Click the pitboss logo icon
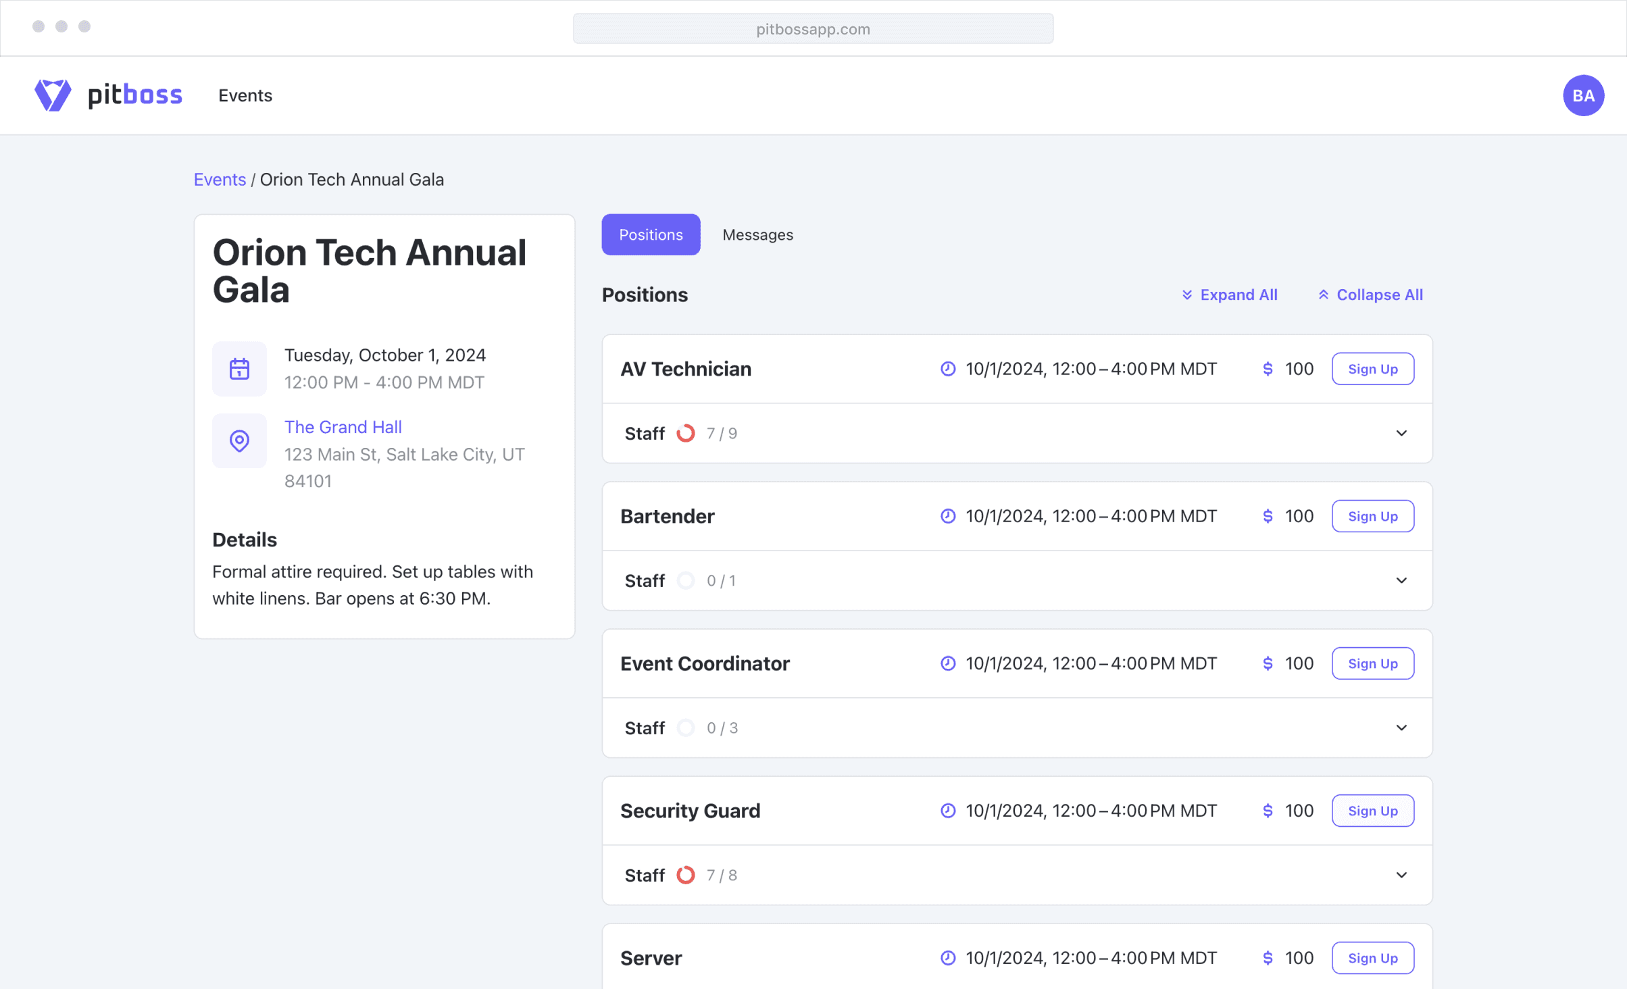Image resolution: width=1627 pixels, height=989 pixels. tap(53, 95)
